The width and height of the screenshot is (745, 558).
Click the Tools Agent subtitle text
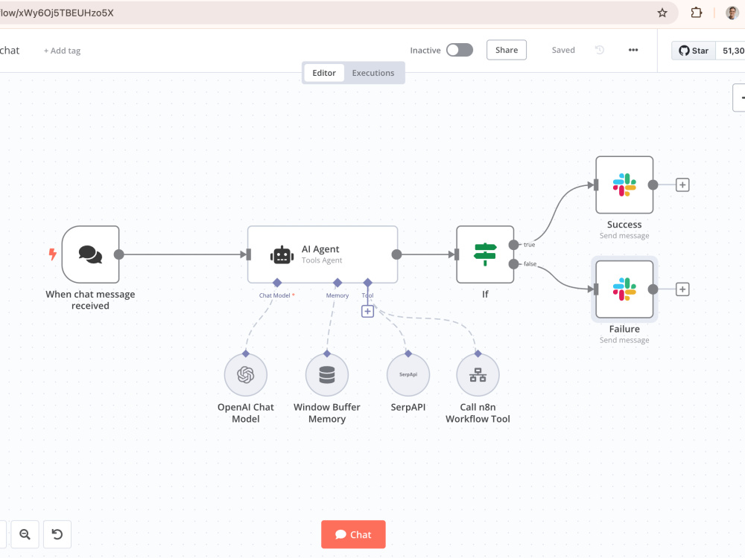tap(322, 260)
